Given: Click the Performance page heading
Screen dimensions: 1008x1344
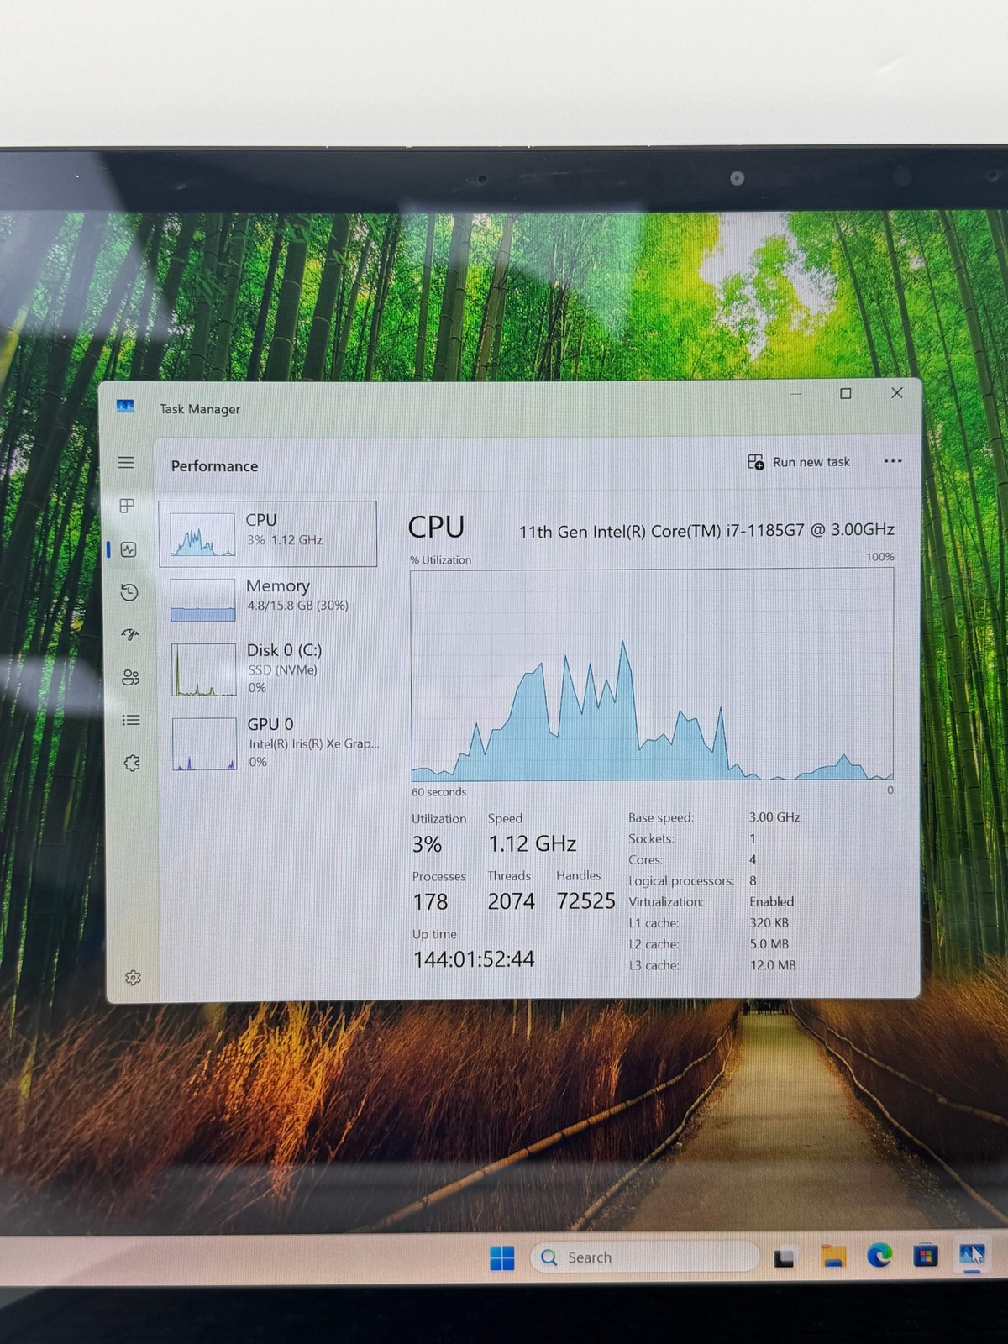Looking at the screenshot, I should 214,466.
